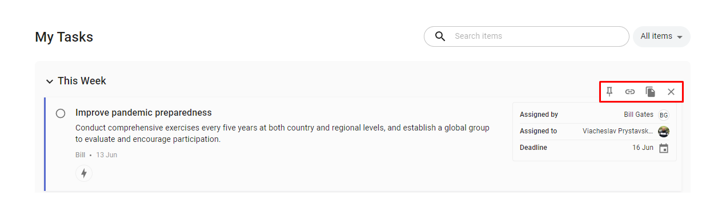Click the task description text
The image size is (722, 212).
(282, 133)
